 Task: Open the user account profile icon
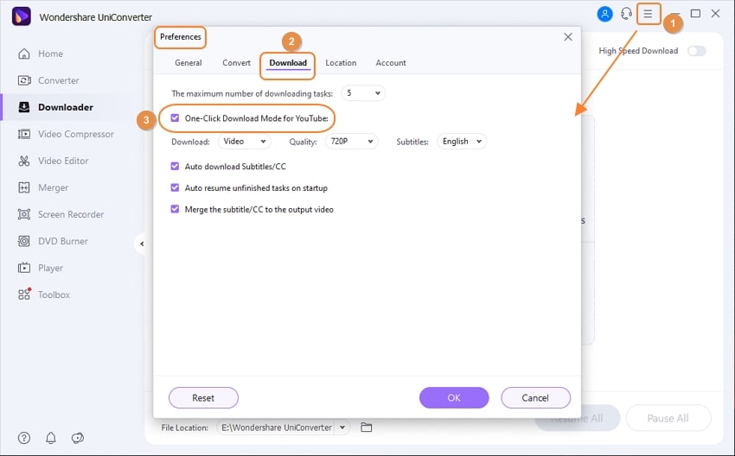(x=604, y=14)
